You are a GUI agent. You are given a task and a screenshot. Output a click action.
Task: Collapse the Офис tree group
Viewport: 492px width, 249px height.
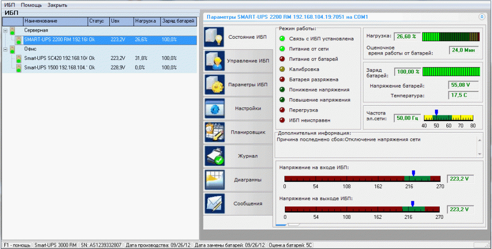click(5, 49)
